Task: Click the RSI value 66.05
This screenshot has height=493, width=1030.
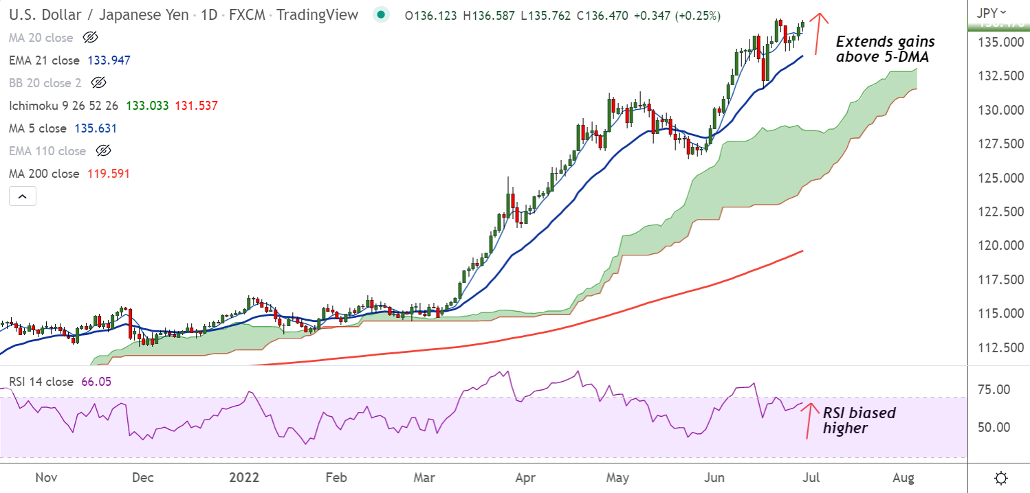Action: [x=96, y=382]
